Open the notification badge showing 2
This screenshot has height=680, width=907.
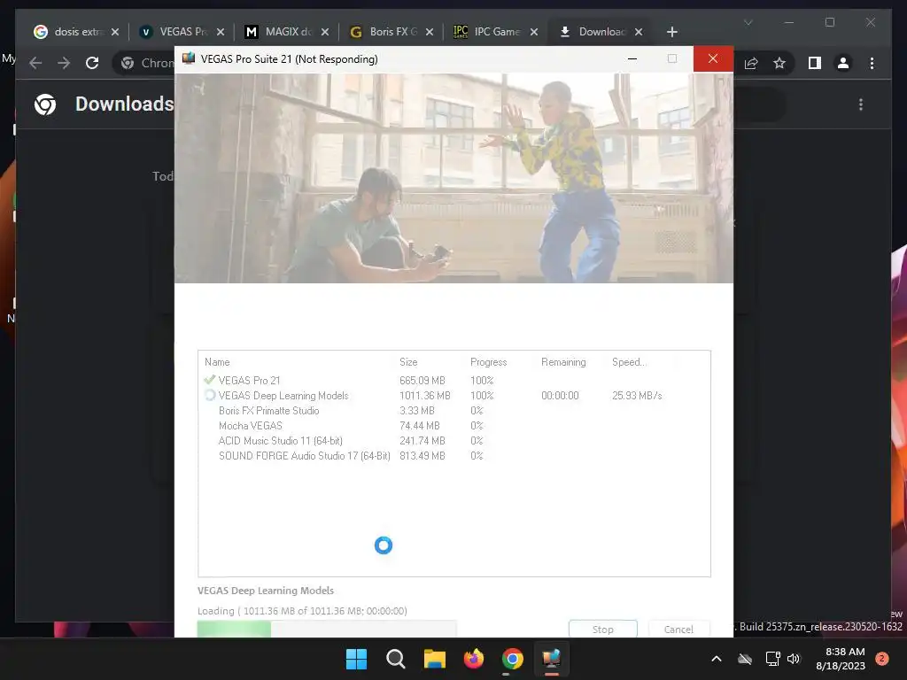[882, 658]
